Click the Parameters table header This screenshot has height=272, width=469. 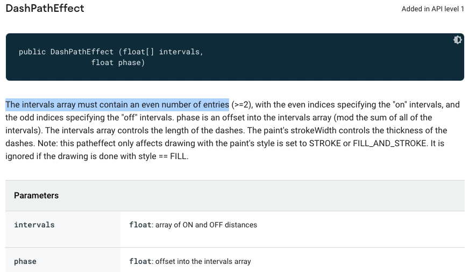pyautogui.click(x=37, y=195)
